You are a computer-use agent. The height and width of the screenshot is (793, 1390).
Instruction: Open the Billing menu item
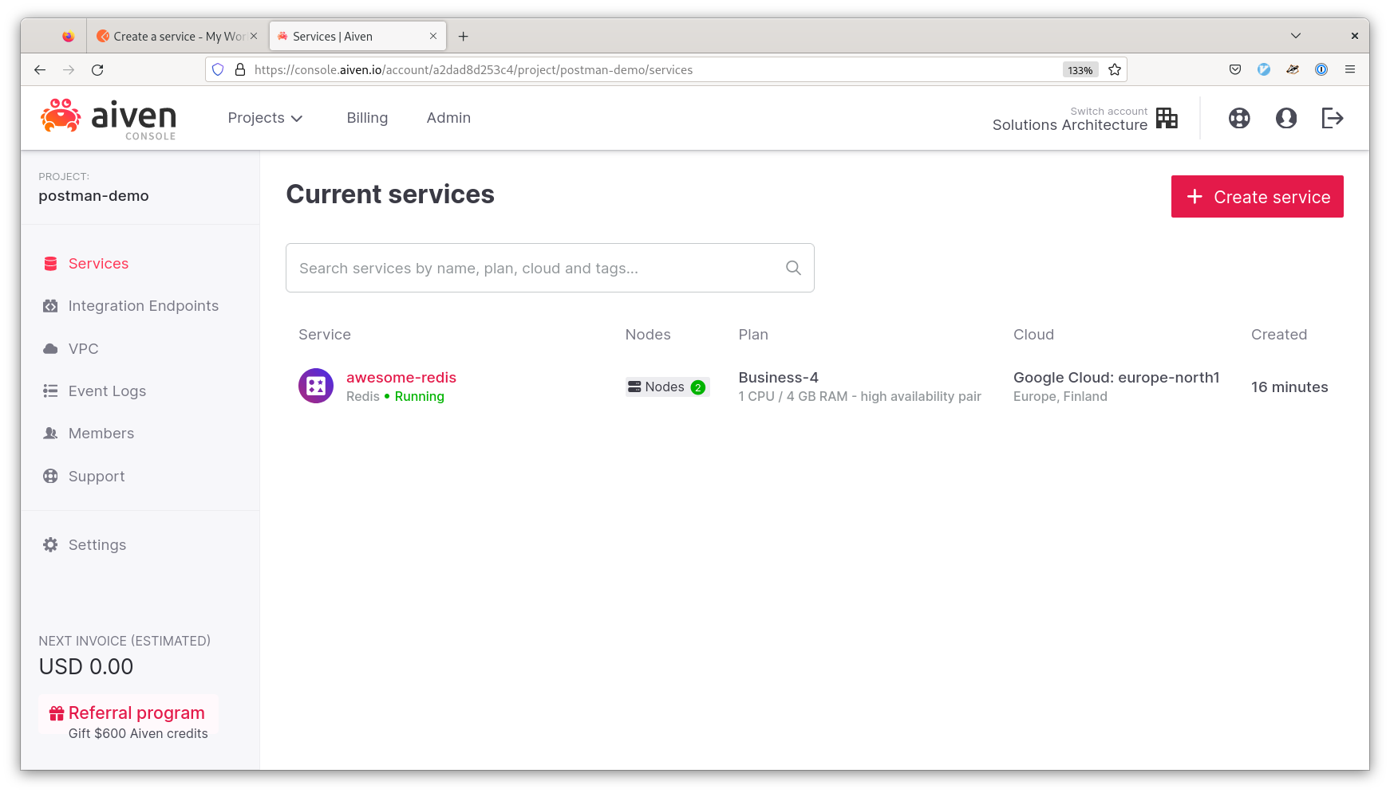(367, 118)
